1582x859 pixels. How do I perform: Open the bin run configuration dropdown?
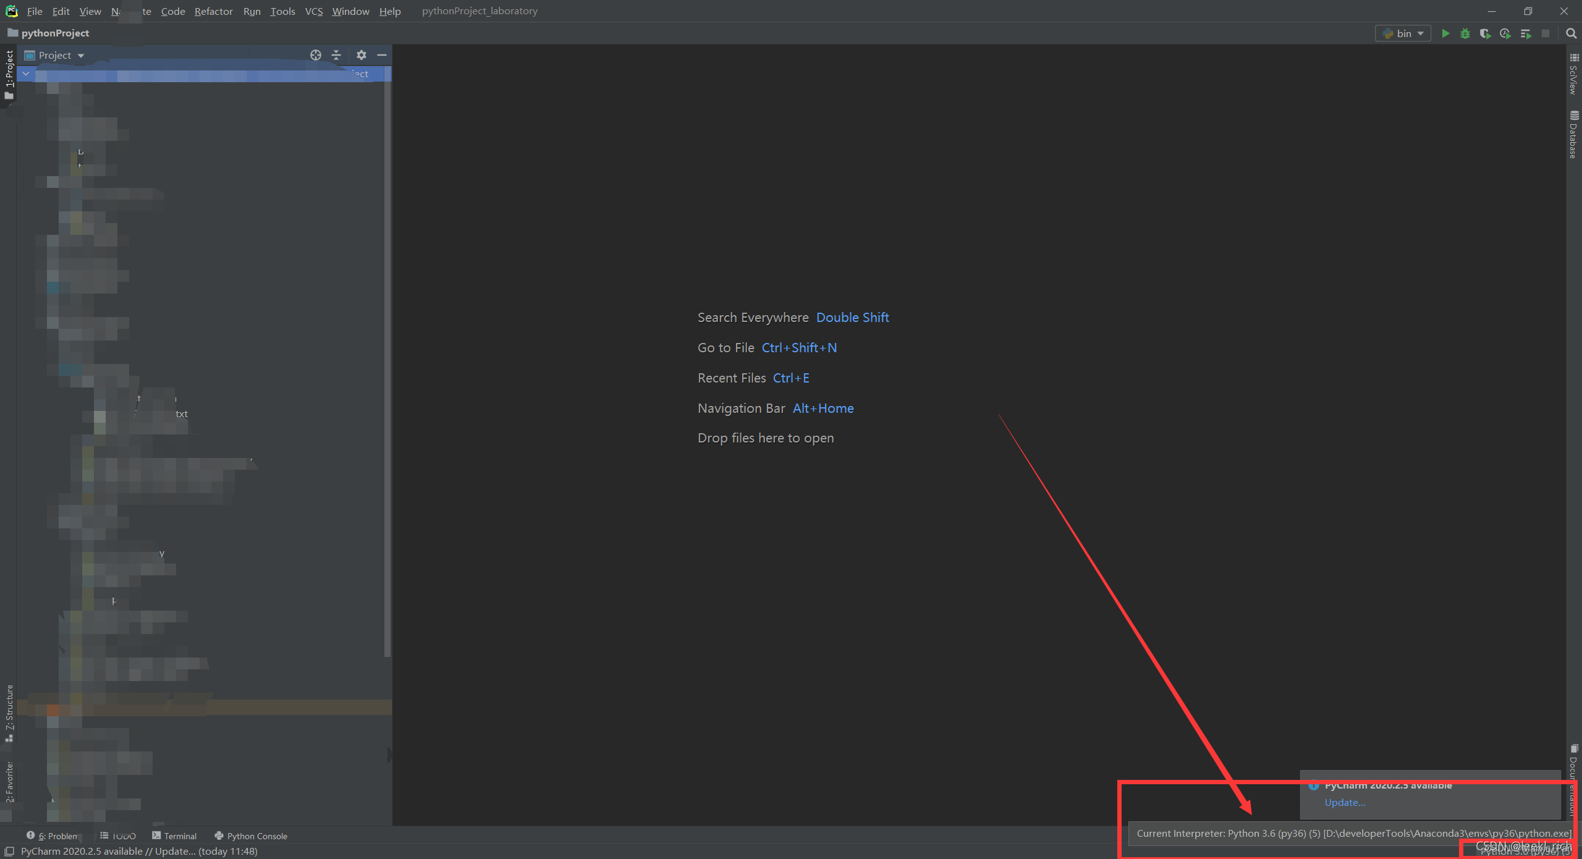[x=1403, y=33]
